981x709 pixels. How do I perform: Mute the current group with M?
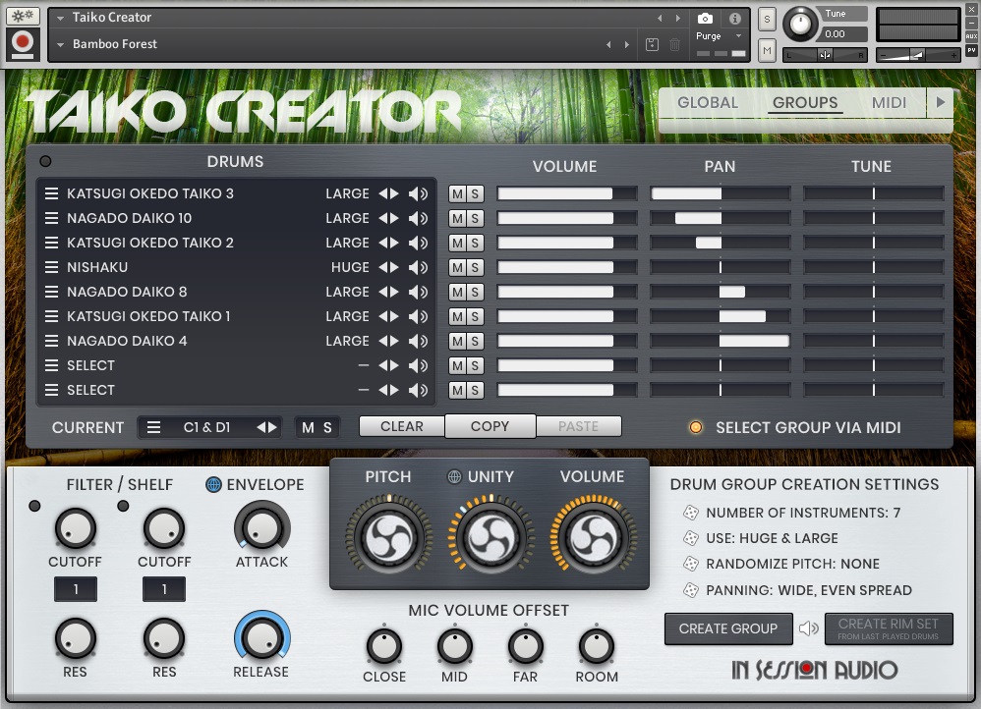pyautogui.click(x=308, y=427)
